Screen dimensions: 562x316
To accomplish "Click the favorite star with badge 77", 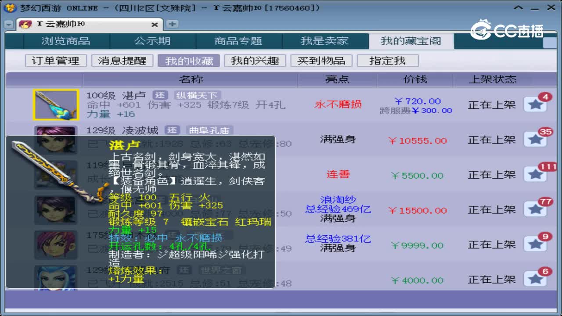I will click(535, 209).
